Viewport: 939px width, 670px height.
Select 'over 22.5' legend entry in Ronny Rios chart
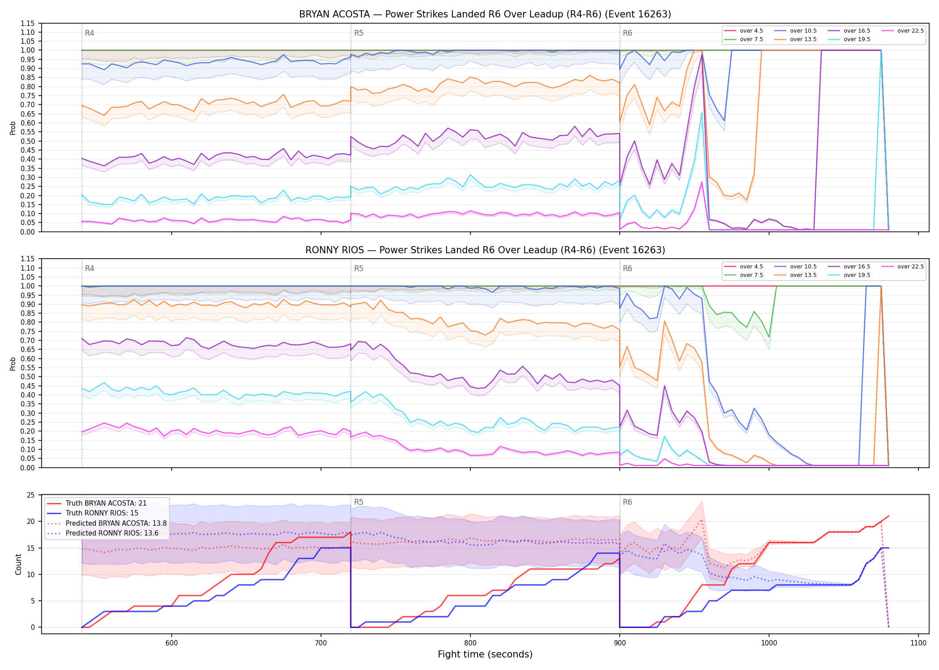tap(902, 267)
